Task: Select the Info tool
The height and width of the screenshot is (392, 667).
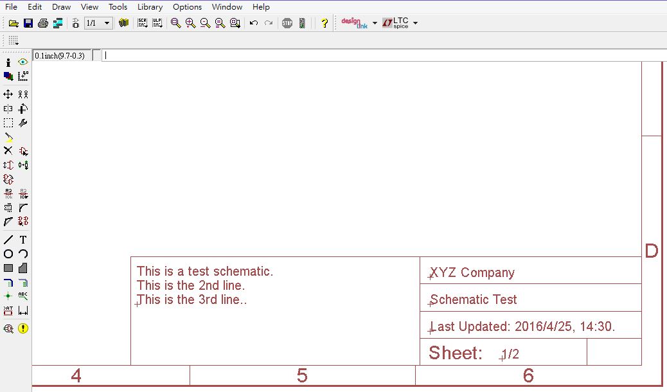Action: tap(8, 62)
